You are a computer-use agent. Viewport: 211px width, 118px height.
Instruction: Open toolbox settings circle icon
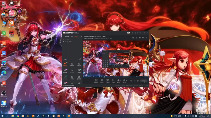(80, 60)
